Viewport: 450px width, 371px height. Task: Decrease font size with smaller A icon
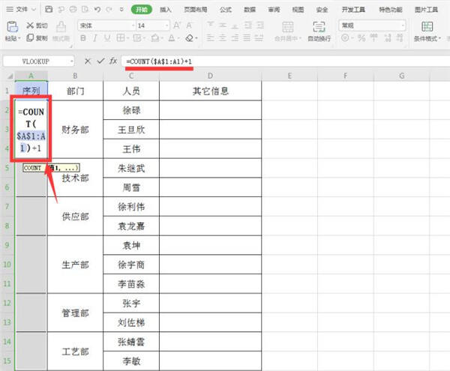[189, 25]
